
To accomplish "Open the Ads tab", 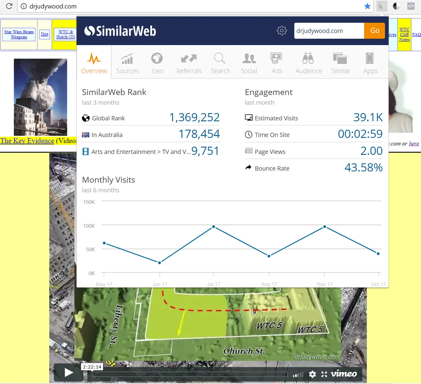I will [277, 62].
